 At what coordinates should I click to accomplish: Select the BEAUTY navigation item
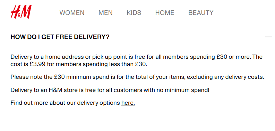(201, 13)
